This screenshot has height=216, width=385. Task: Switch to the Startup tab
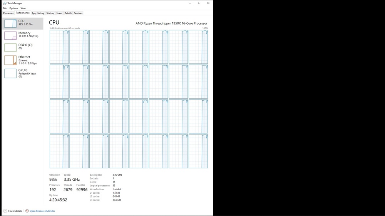(x=50, y=13)
